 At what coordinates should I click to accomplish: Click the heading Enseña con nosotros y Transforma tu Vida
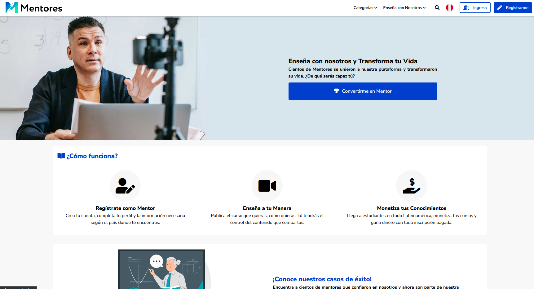click(353, 61)
